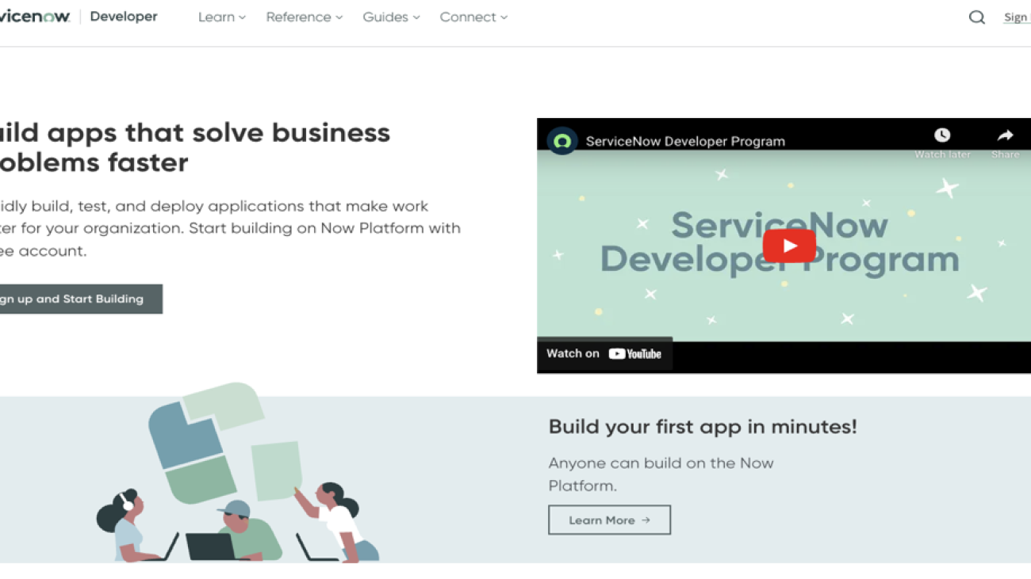
Task: Click the Build your first app heading
Action: 703,427
